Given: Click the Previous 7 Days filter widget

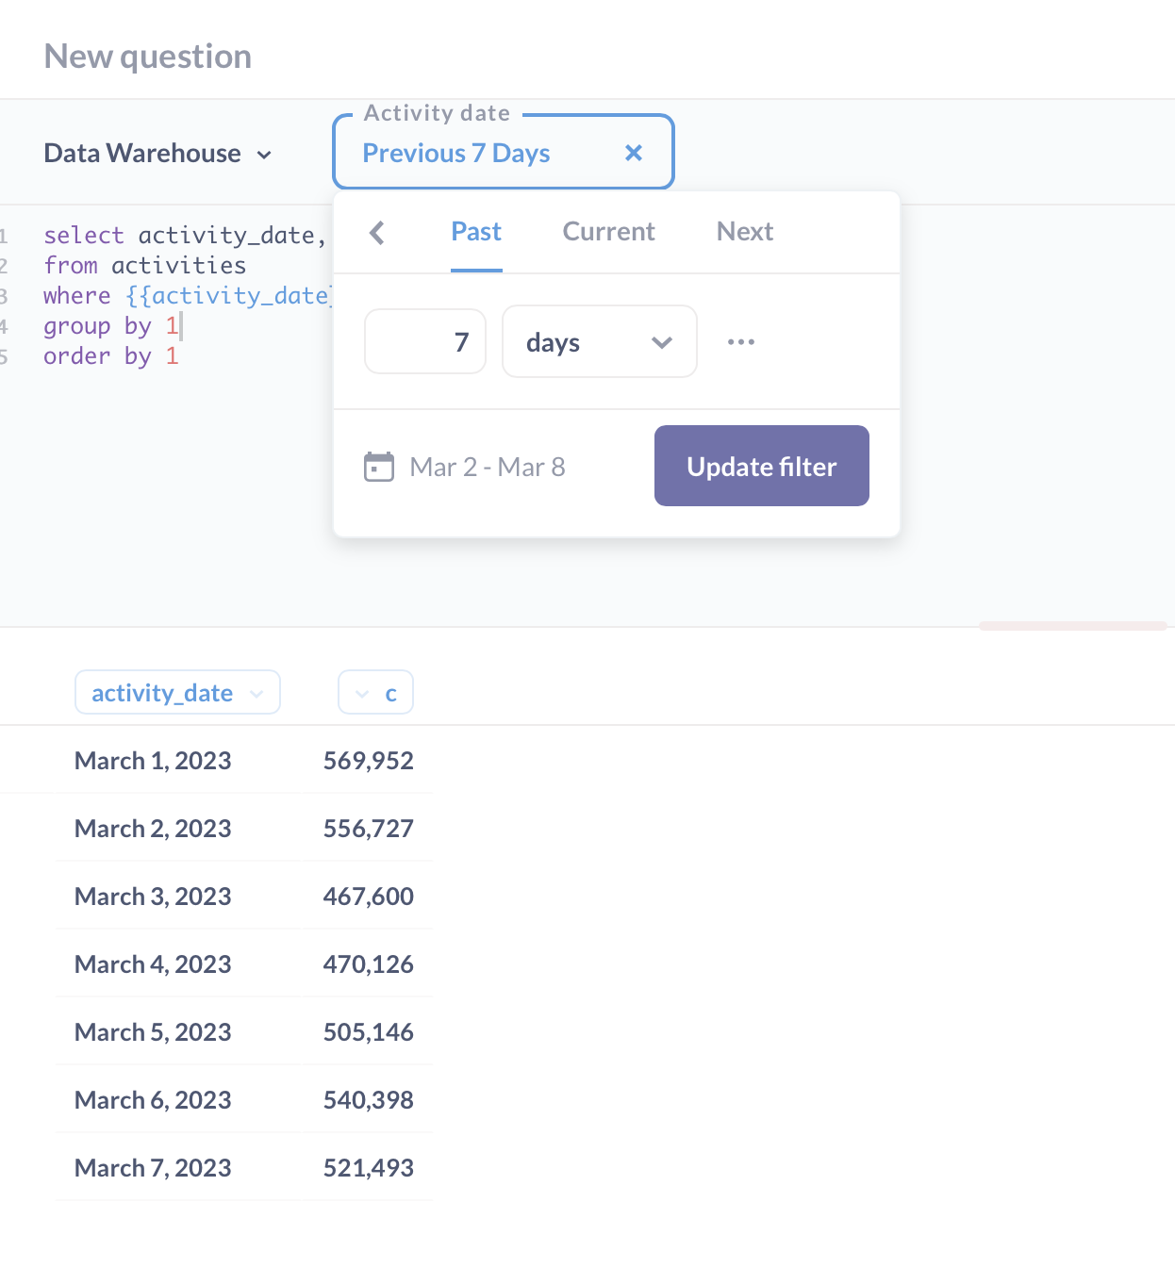Looking at the screenshot, I should click(456, 153).
